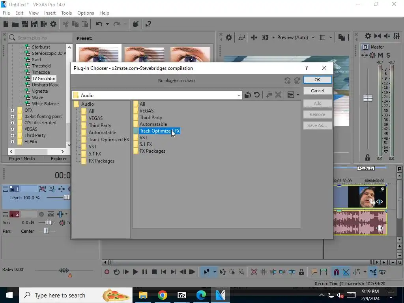
Task: Open File Explorer from the taskbar
Action: pyautogui.click(x=143, y=295)
